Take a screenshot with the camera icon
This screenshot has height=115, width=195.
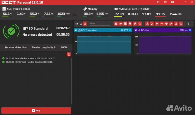click(172, 2)
